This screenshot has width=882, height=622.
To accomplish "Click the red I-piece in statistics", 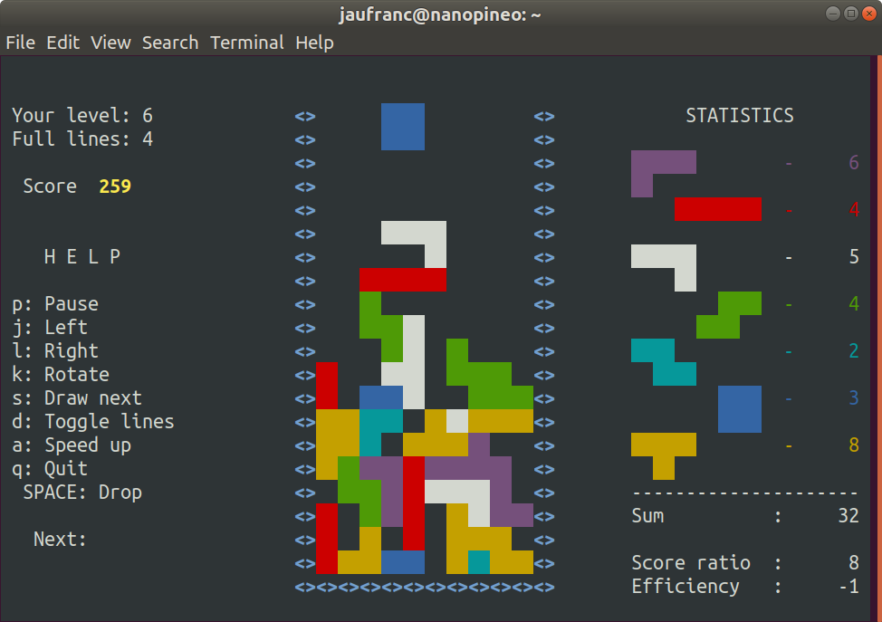I will coord(718,209).
